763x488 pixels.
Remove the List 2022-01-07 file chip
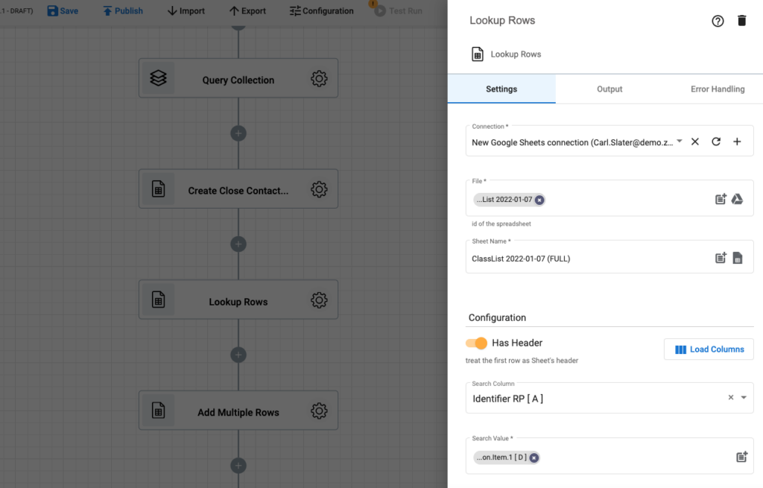click(539, 200)
